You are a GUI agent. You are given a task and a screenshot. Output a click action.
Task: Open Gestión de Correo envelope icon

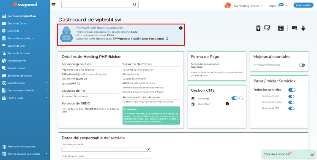[x=4, y=24]
